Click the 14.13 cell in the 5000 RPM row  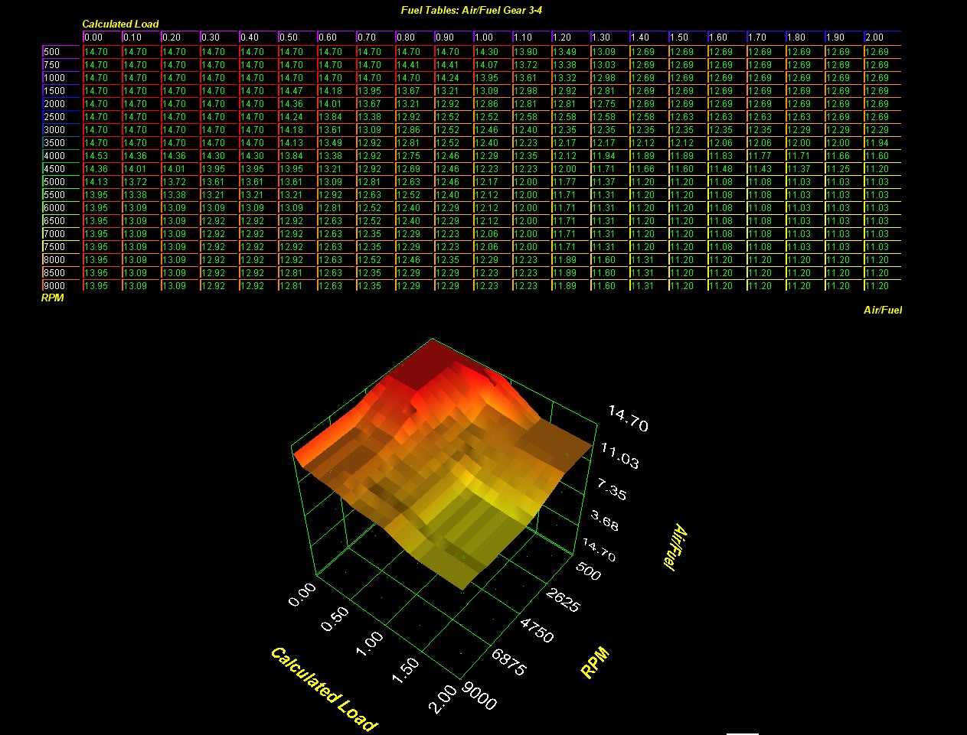click(x=102, y=182)
